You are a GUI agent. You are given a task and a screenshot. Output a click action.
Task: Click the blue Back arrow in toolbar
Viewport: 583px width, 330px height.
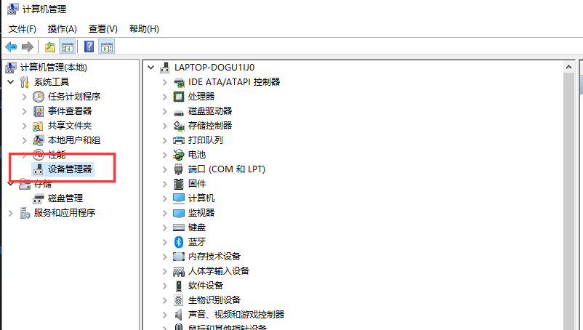[11, 47]
